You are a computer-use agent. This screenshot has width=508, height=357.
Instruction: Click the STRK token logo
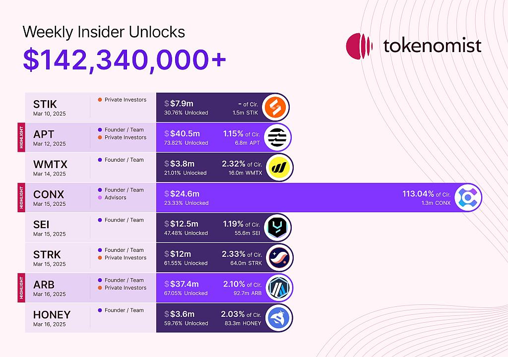point(279,258)
